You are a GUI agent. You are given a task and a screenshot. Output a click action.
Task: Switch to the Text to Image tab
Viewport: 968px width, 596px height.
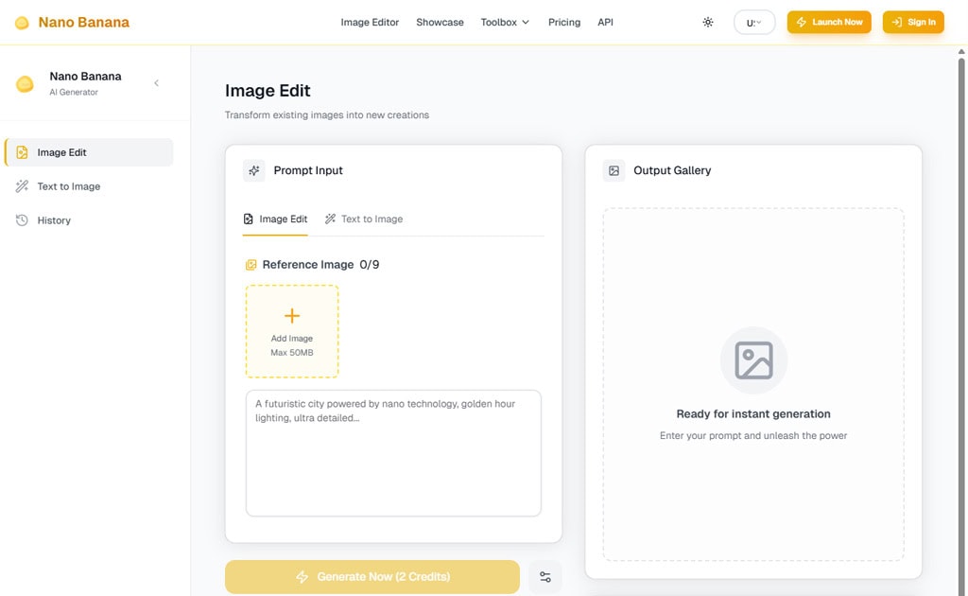(x=364, y=219)
